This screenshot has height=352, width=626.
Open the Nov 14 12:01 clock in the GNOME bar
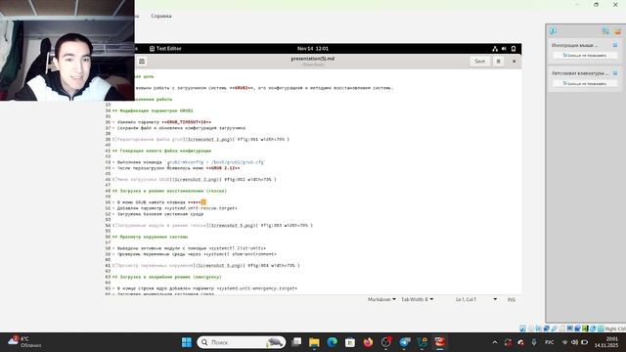click(x=313, y=48)
